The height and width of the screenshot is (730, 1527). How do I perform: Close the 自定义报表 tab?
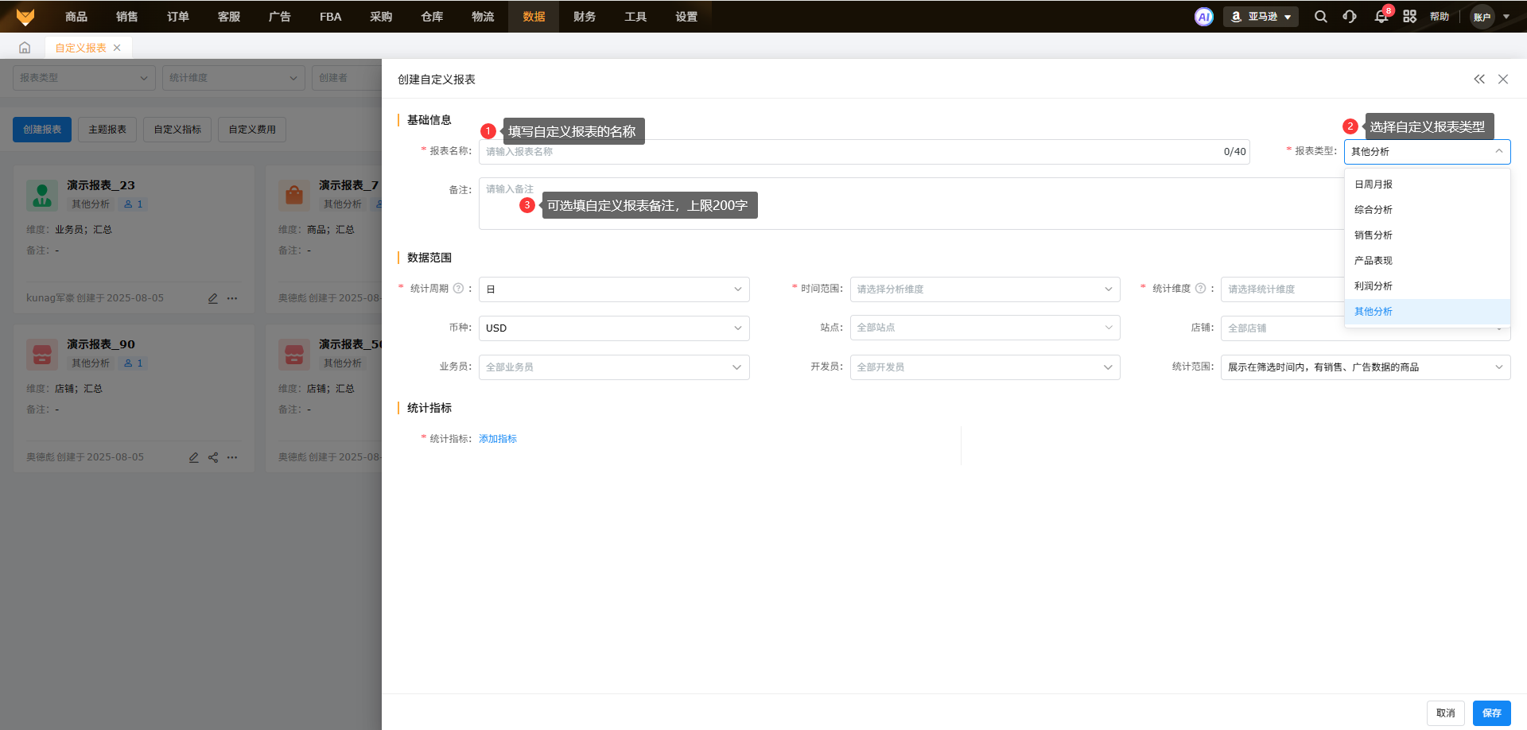pos(117,48)
